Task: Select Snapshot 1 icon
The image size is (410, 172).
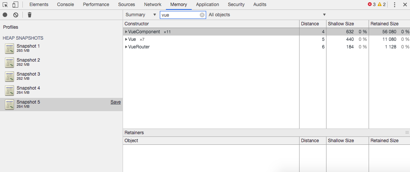Action: [9, 48]
